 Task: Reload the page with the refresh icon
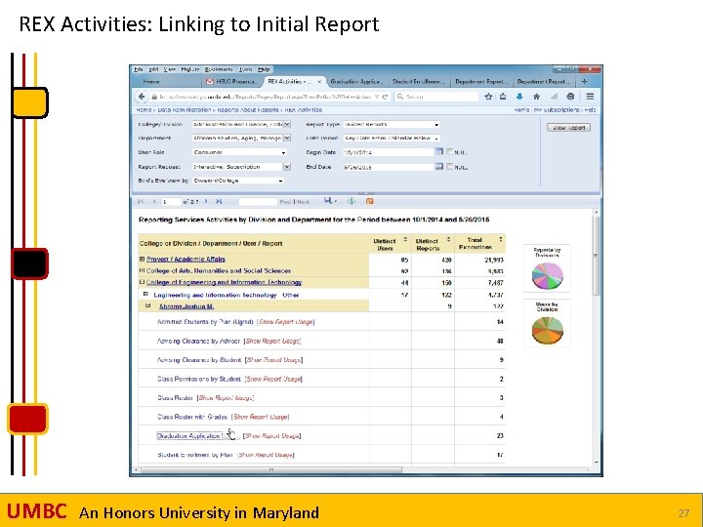(385, 97)
